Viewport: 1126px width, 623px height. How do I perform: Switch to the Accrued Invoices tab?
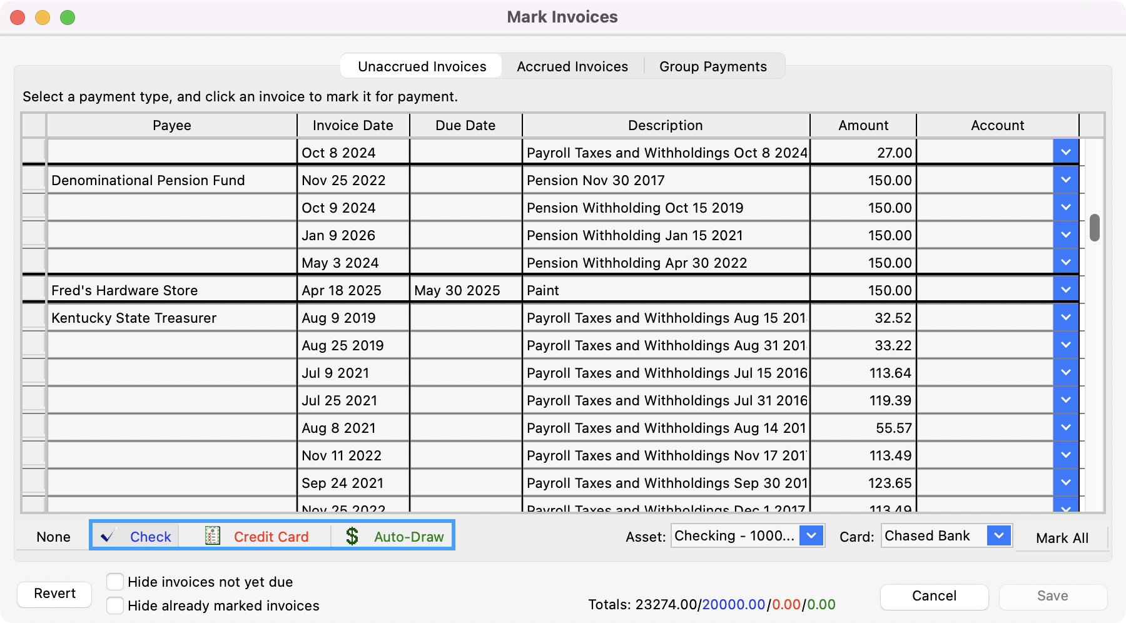coord(572,66)
